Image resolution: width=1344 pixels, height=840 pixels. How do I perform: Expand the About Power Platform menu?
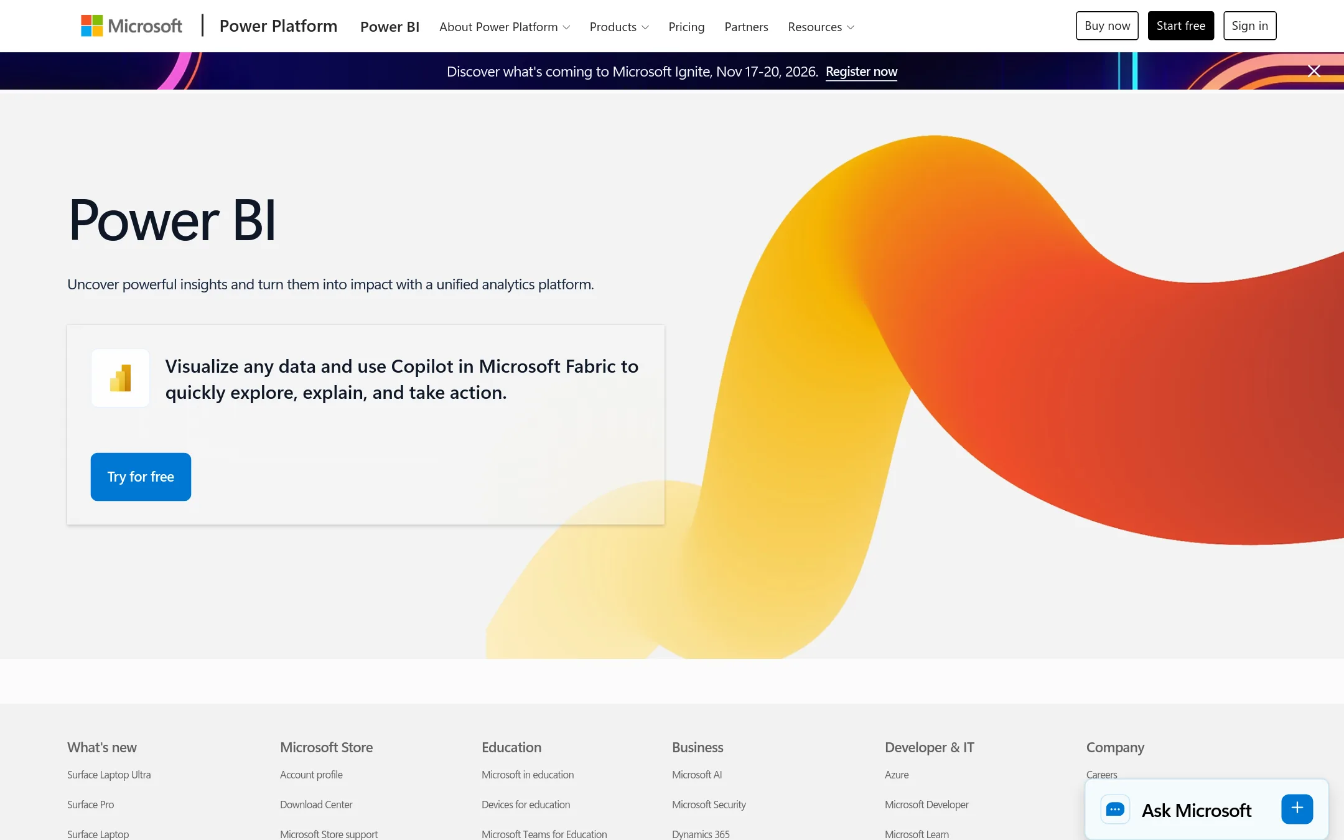(x=504, y=27)
